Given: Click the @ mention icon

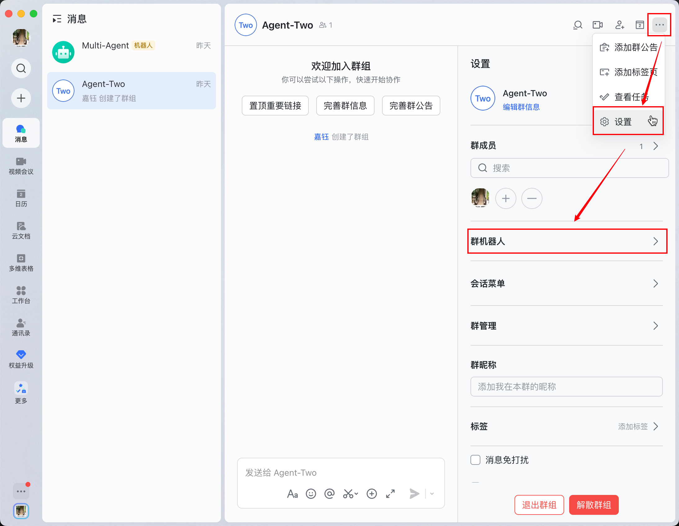Looking at the screenshot, I should coord(329,494).
